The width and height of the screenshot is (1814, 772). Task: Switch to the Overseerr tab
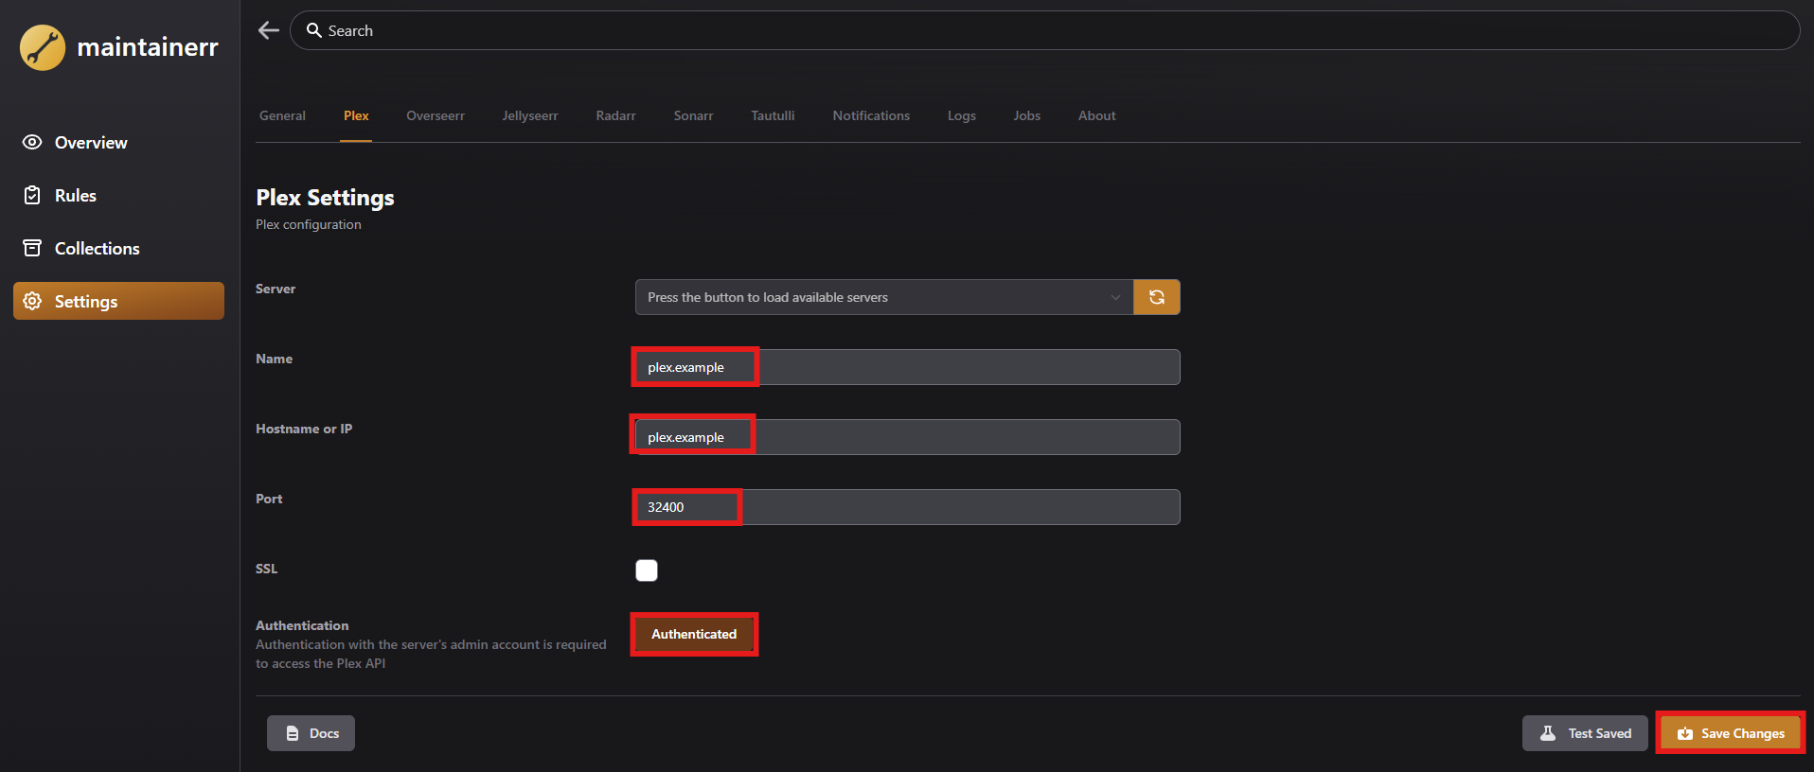click(x=436, y=115)
